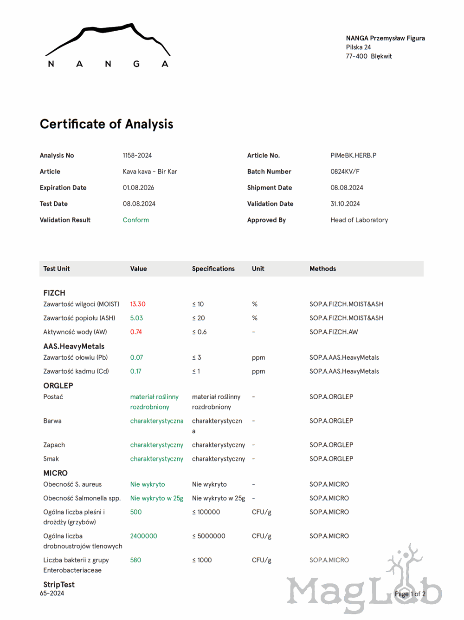
Task: Click the Specifications column header
Action: 213,269
